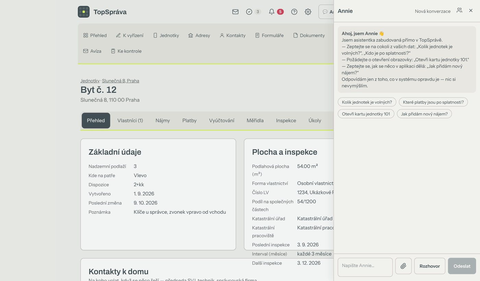Open the mail envelope icon in header
This screenshot has height=281, width=480.
(235, 12)
